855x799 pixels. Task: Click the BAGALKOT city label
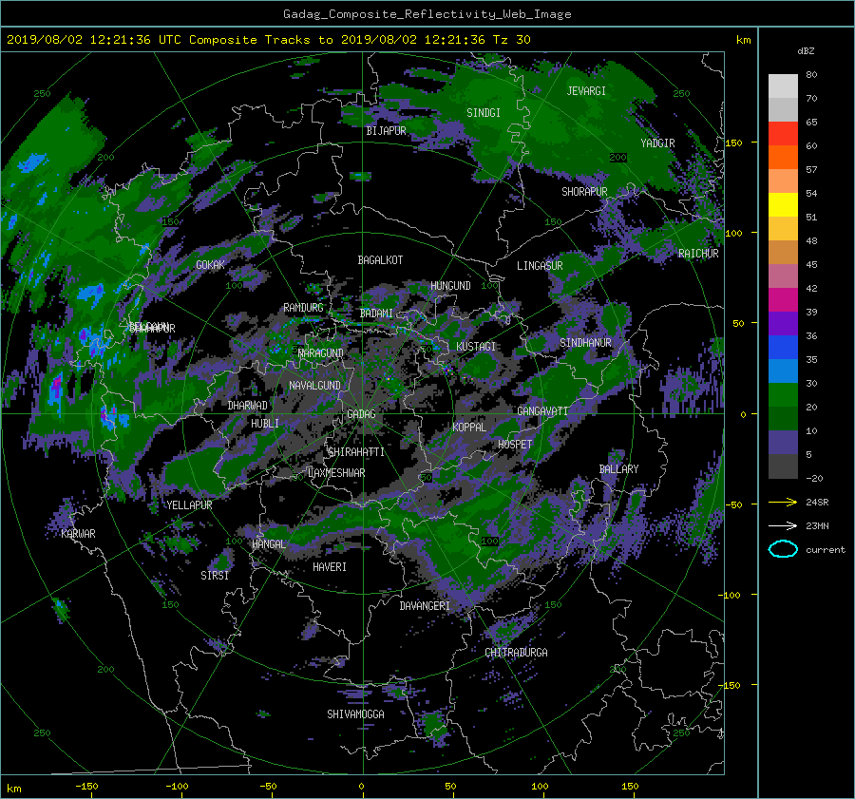pyautogui.click(x=380, y=260)
